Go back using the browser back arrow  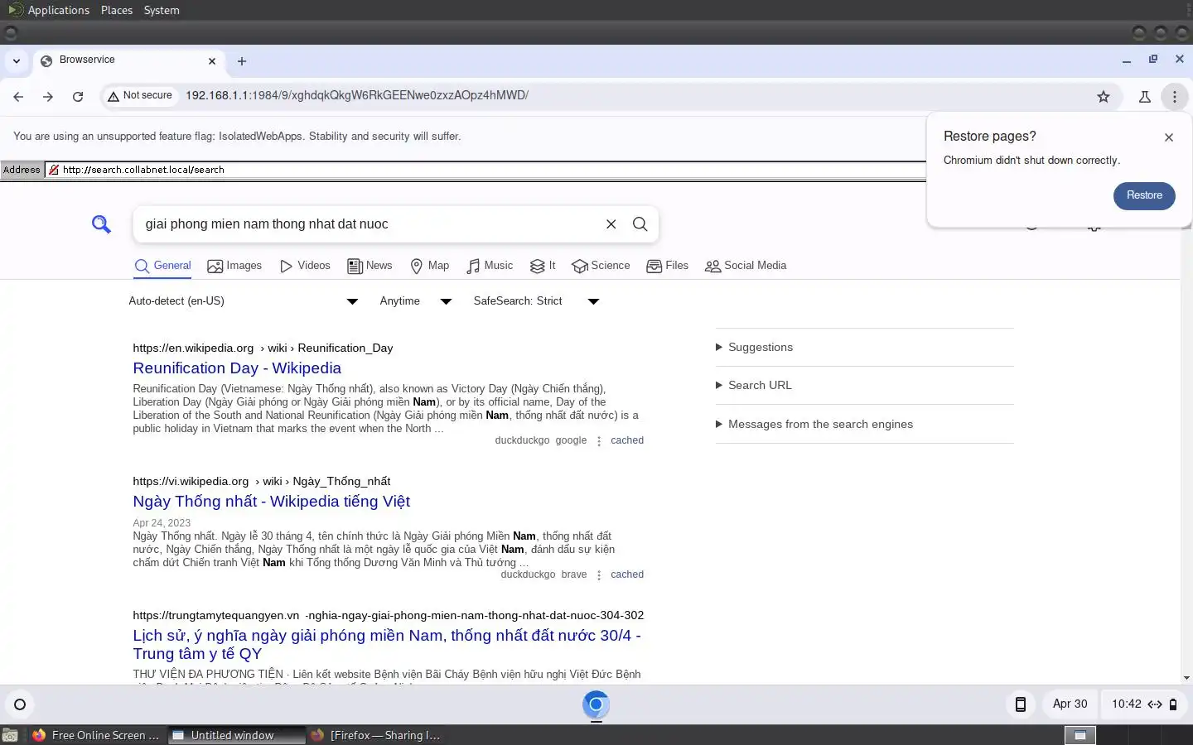18,97
